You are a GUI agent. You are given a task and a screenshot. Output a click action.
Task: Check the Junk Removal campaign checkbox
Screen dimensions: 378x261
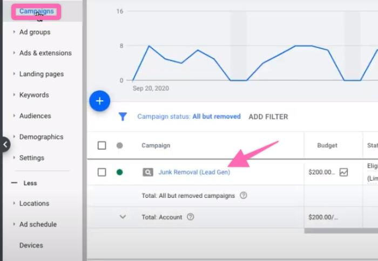click(x=102, y=173)
